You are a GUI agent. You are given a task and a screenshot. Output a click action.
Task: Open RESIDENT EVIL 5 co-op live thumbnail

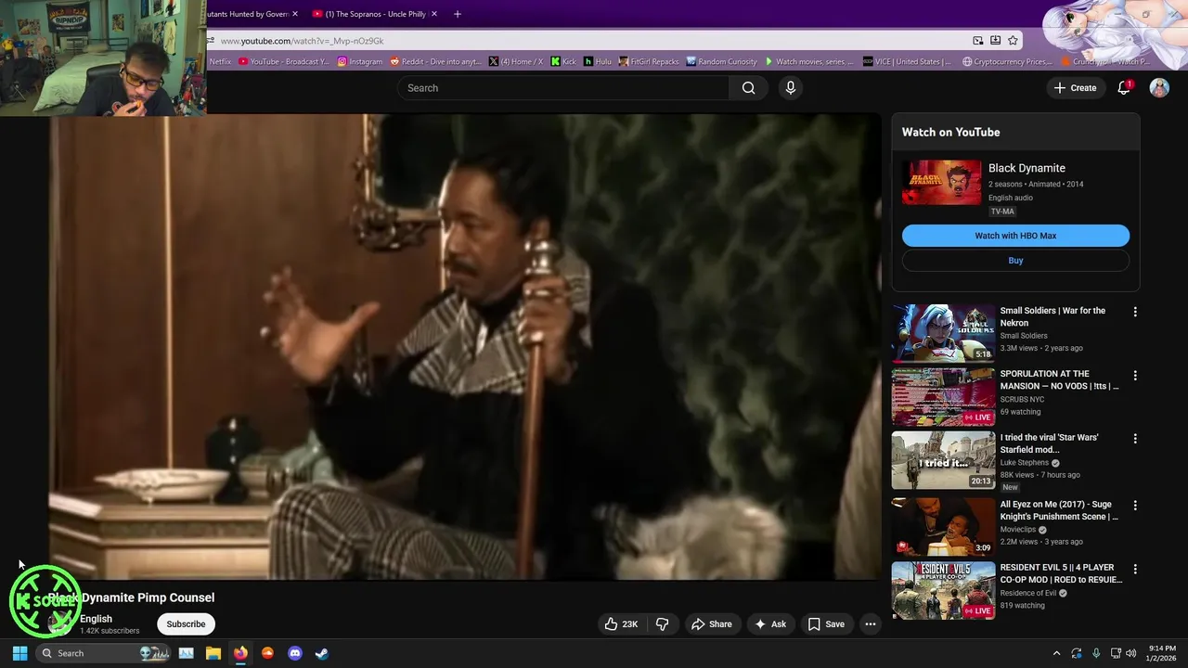point(943,590)
